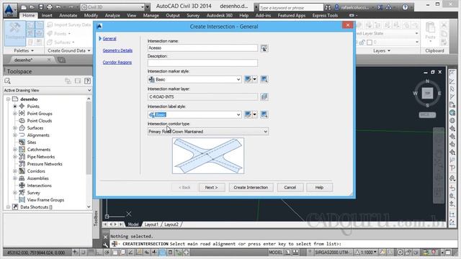The height and width of the screenshot is (259, 461).
Task: Open the Intersection corridor type dropdown
Action: coord(266,132)
